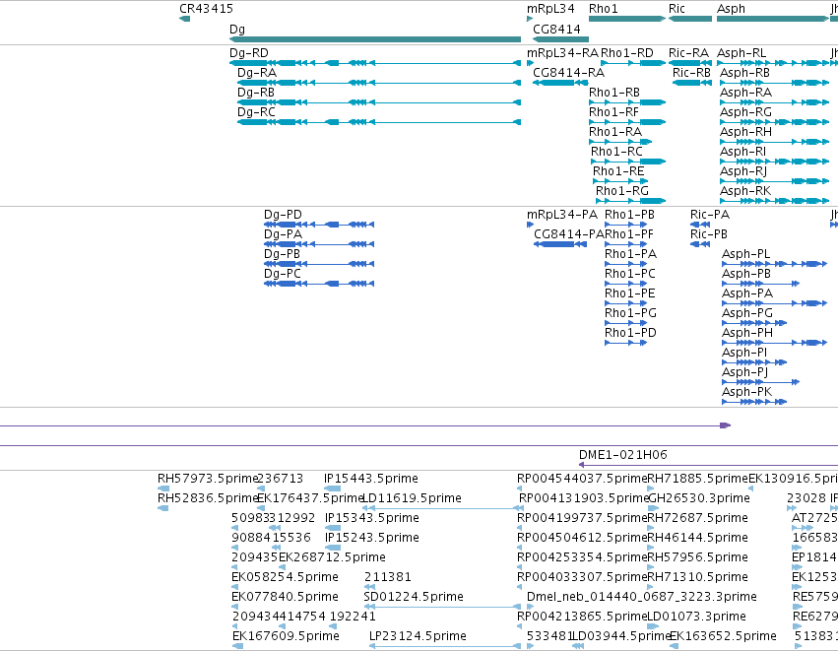Screen dimensions: 838x651
Task: Click transcript Rho1-RB
Action: [627, 102]
